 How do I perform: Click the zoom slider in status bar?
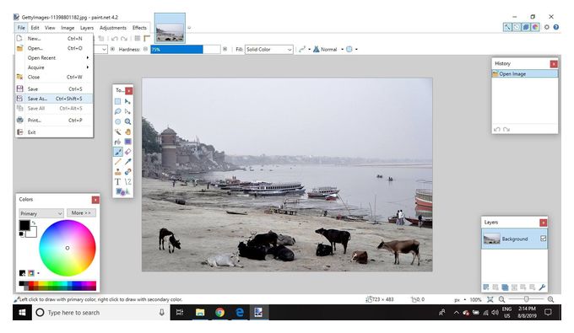(526, 299)
